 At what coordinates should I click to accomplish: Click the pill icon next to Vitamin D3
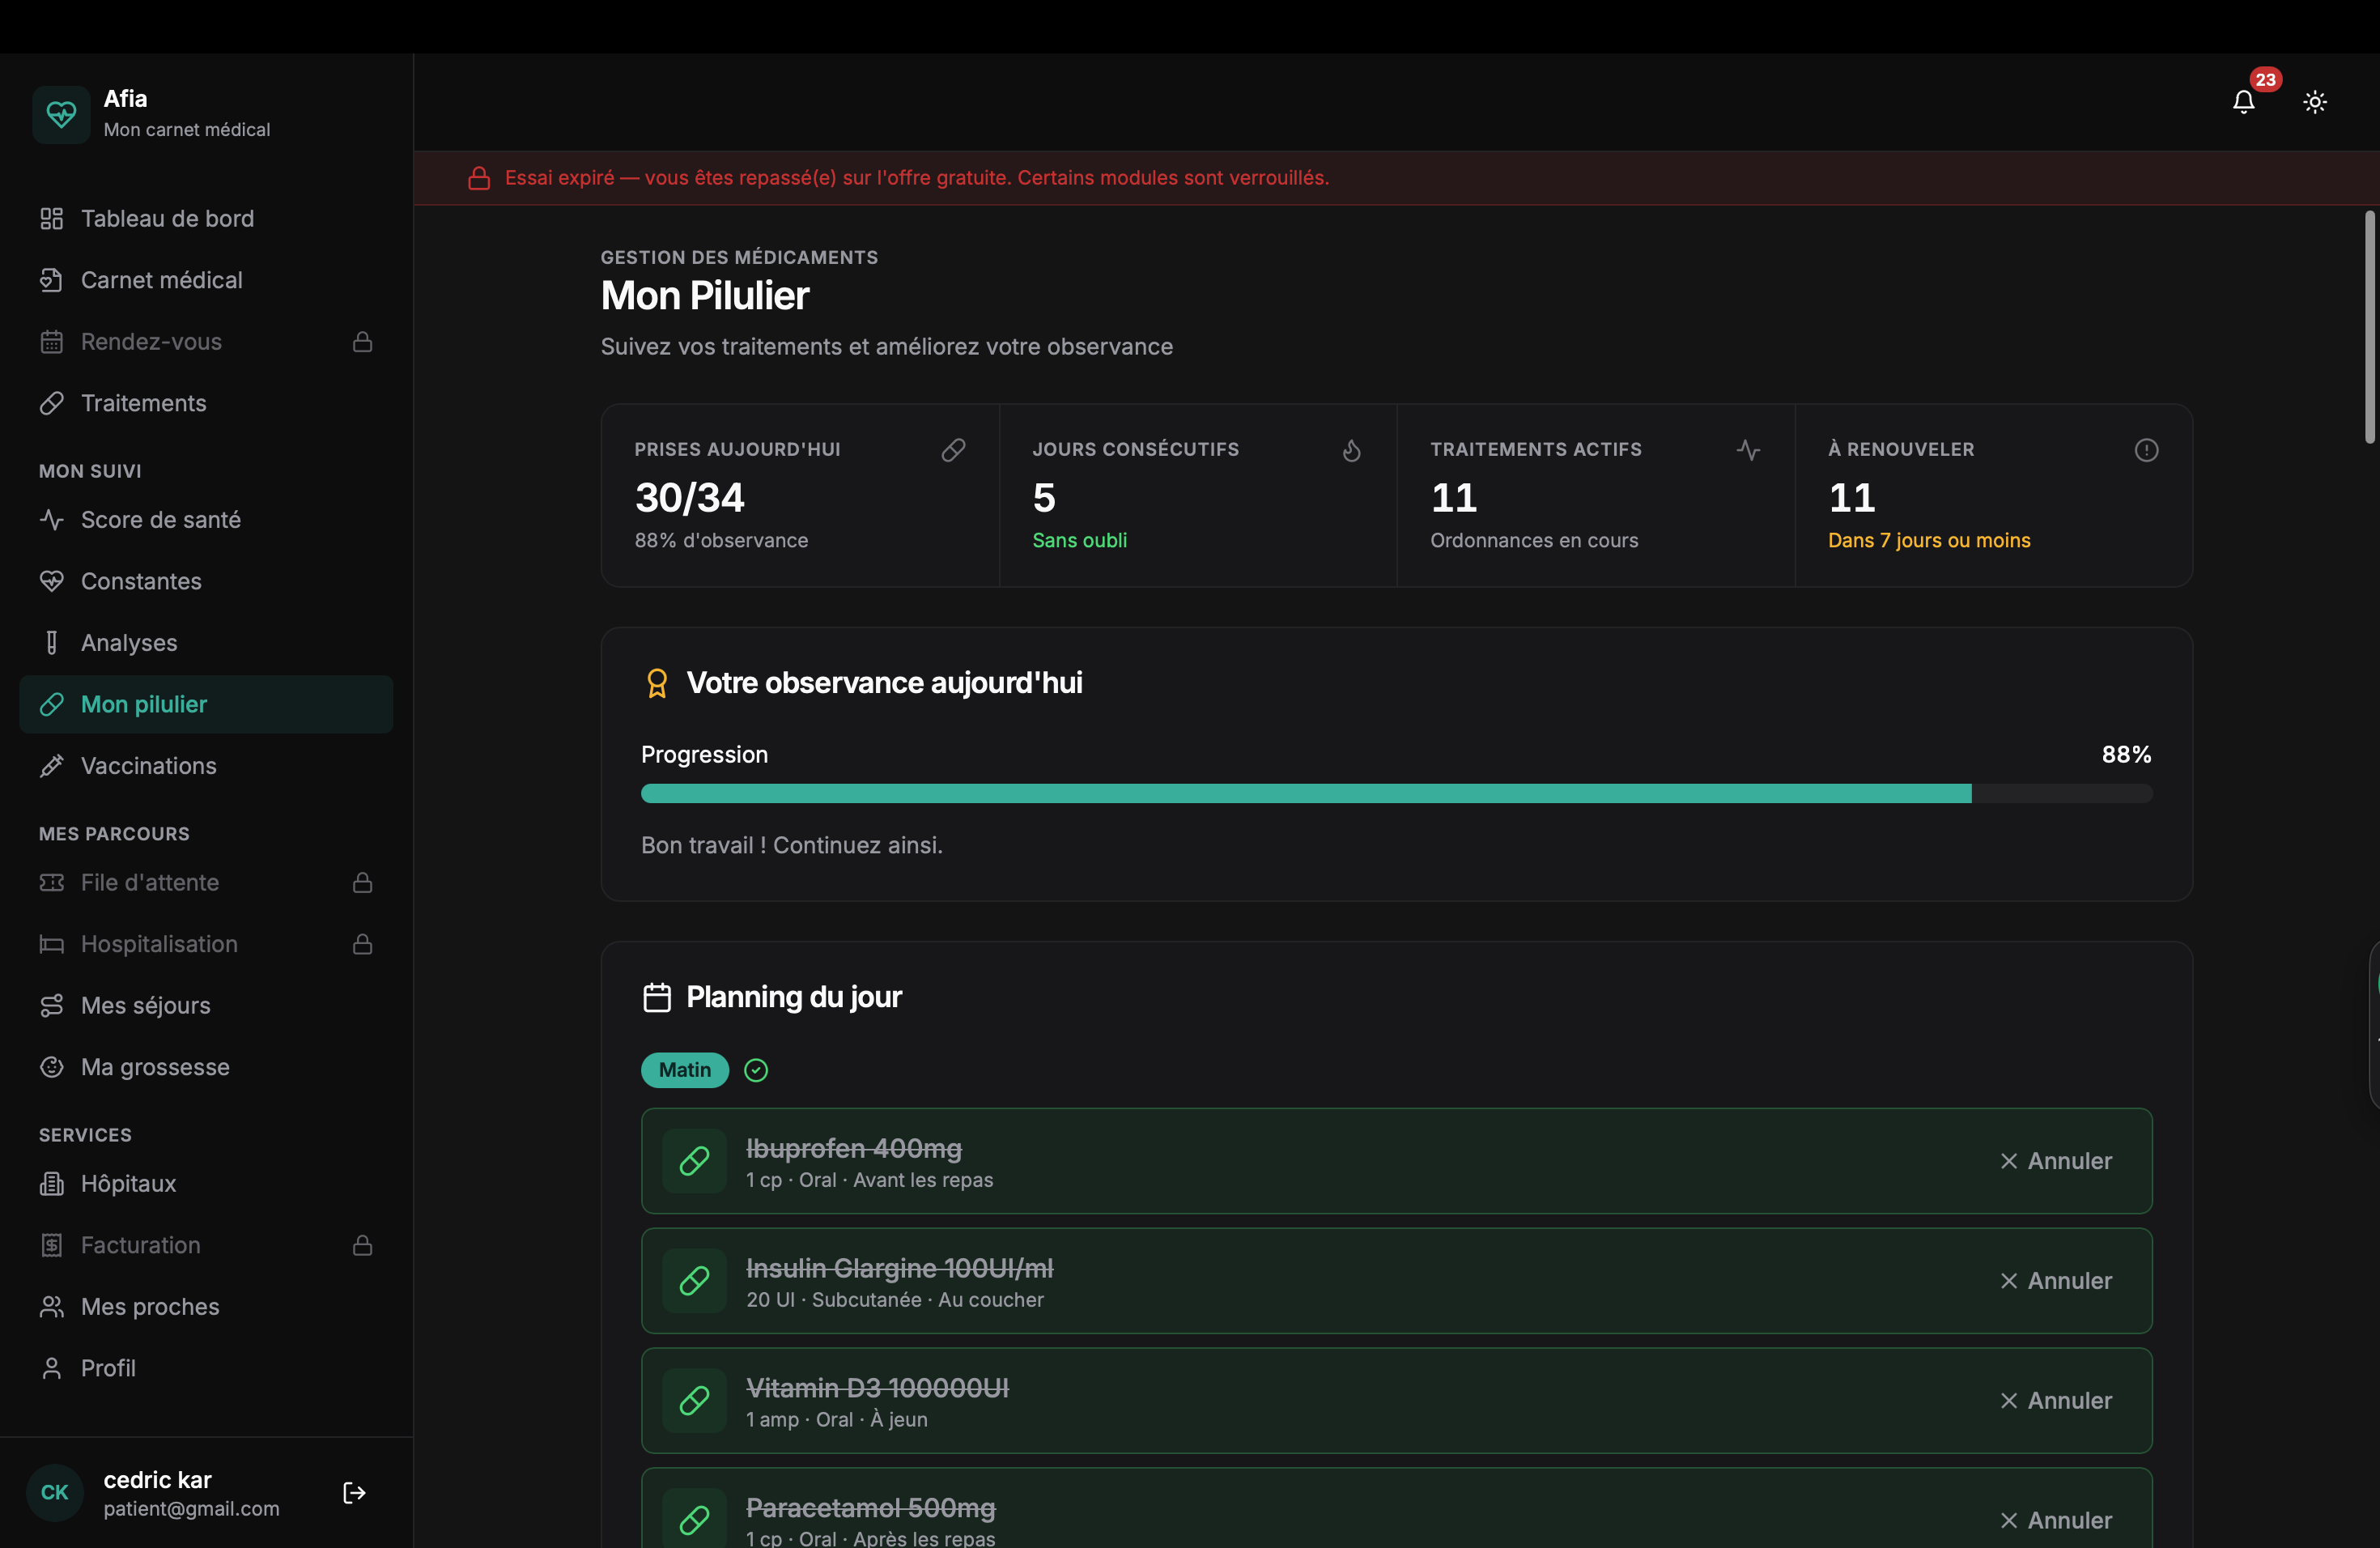click(694, 1400)
